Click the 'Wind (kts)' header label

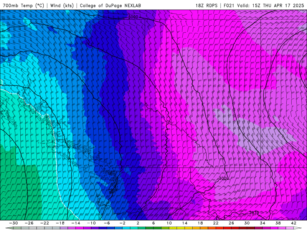(x=62, y=5)
